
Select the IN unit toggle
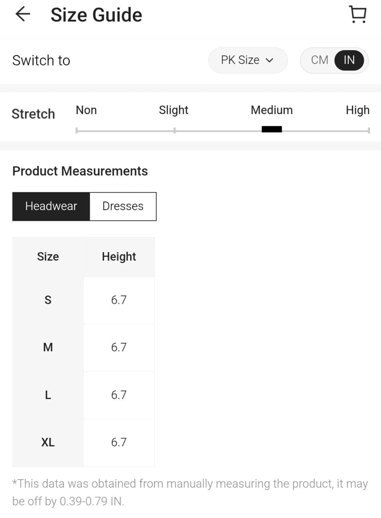click(x=349, y=60)
